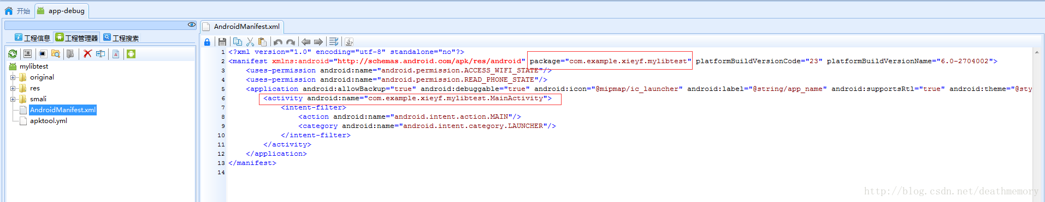This screenshot has width=1045, height=202.
Task: Click the undo arrow icon
Action: point(278,42)
